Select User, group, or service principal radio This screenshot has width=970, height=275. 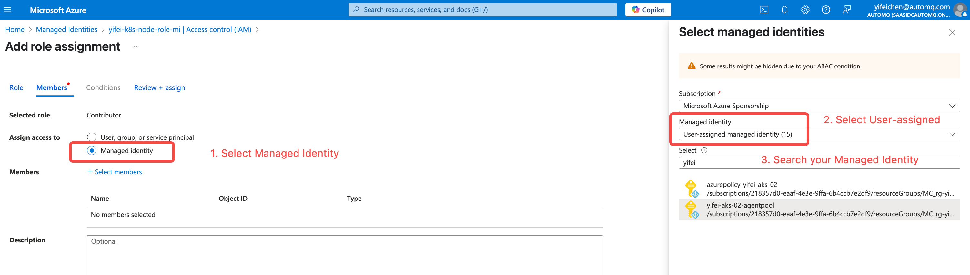click(x=92, y=137)
